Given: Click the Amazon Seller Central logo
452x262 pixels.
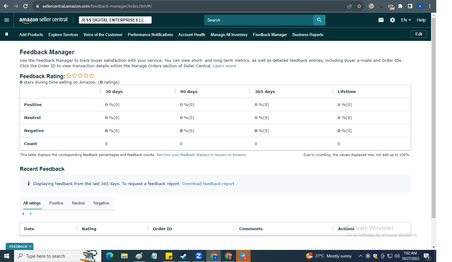Looking at the screenshot, I should [43, 20].
